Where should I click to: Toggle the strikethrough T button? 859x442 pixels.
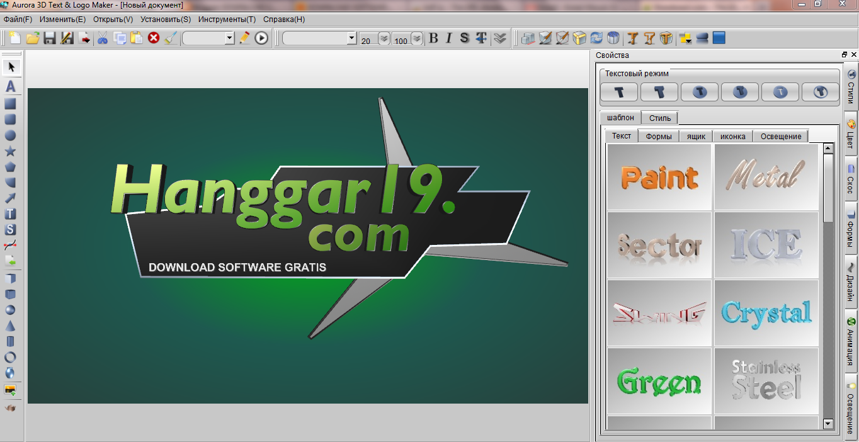point(481,38)
